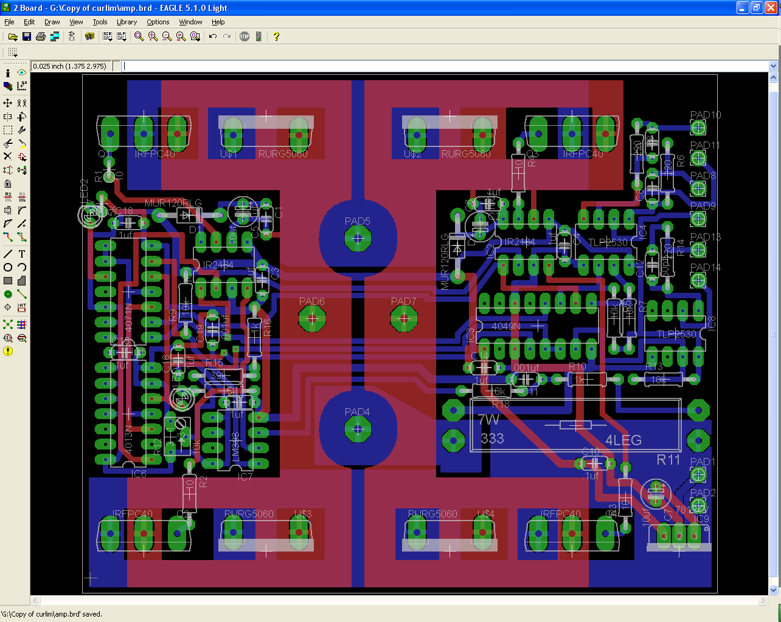The width and height of the screenshot is (781, 622).
Task: Select the Info tool
Action: [x=8, y=73]
